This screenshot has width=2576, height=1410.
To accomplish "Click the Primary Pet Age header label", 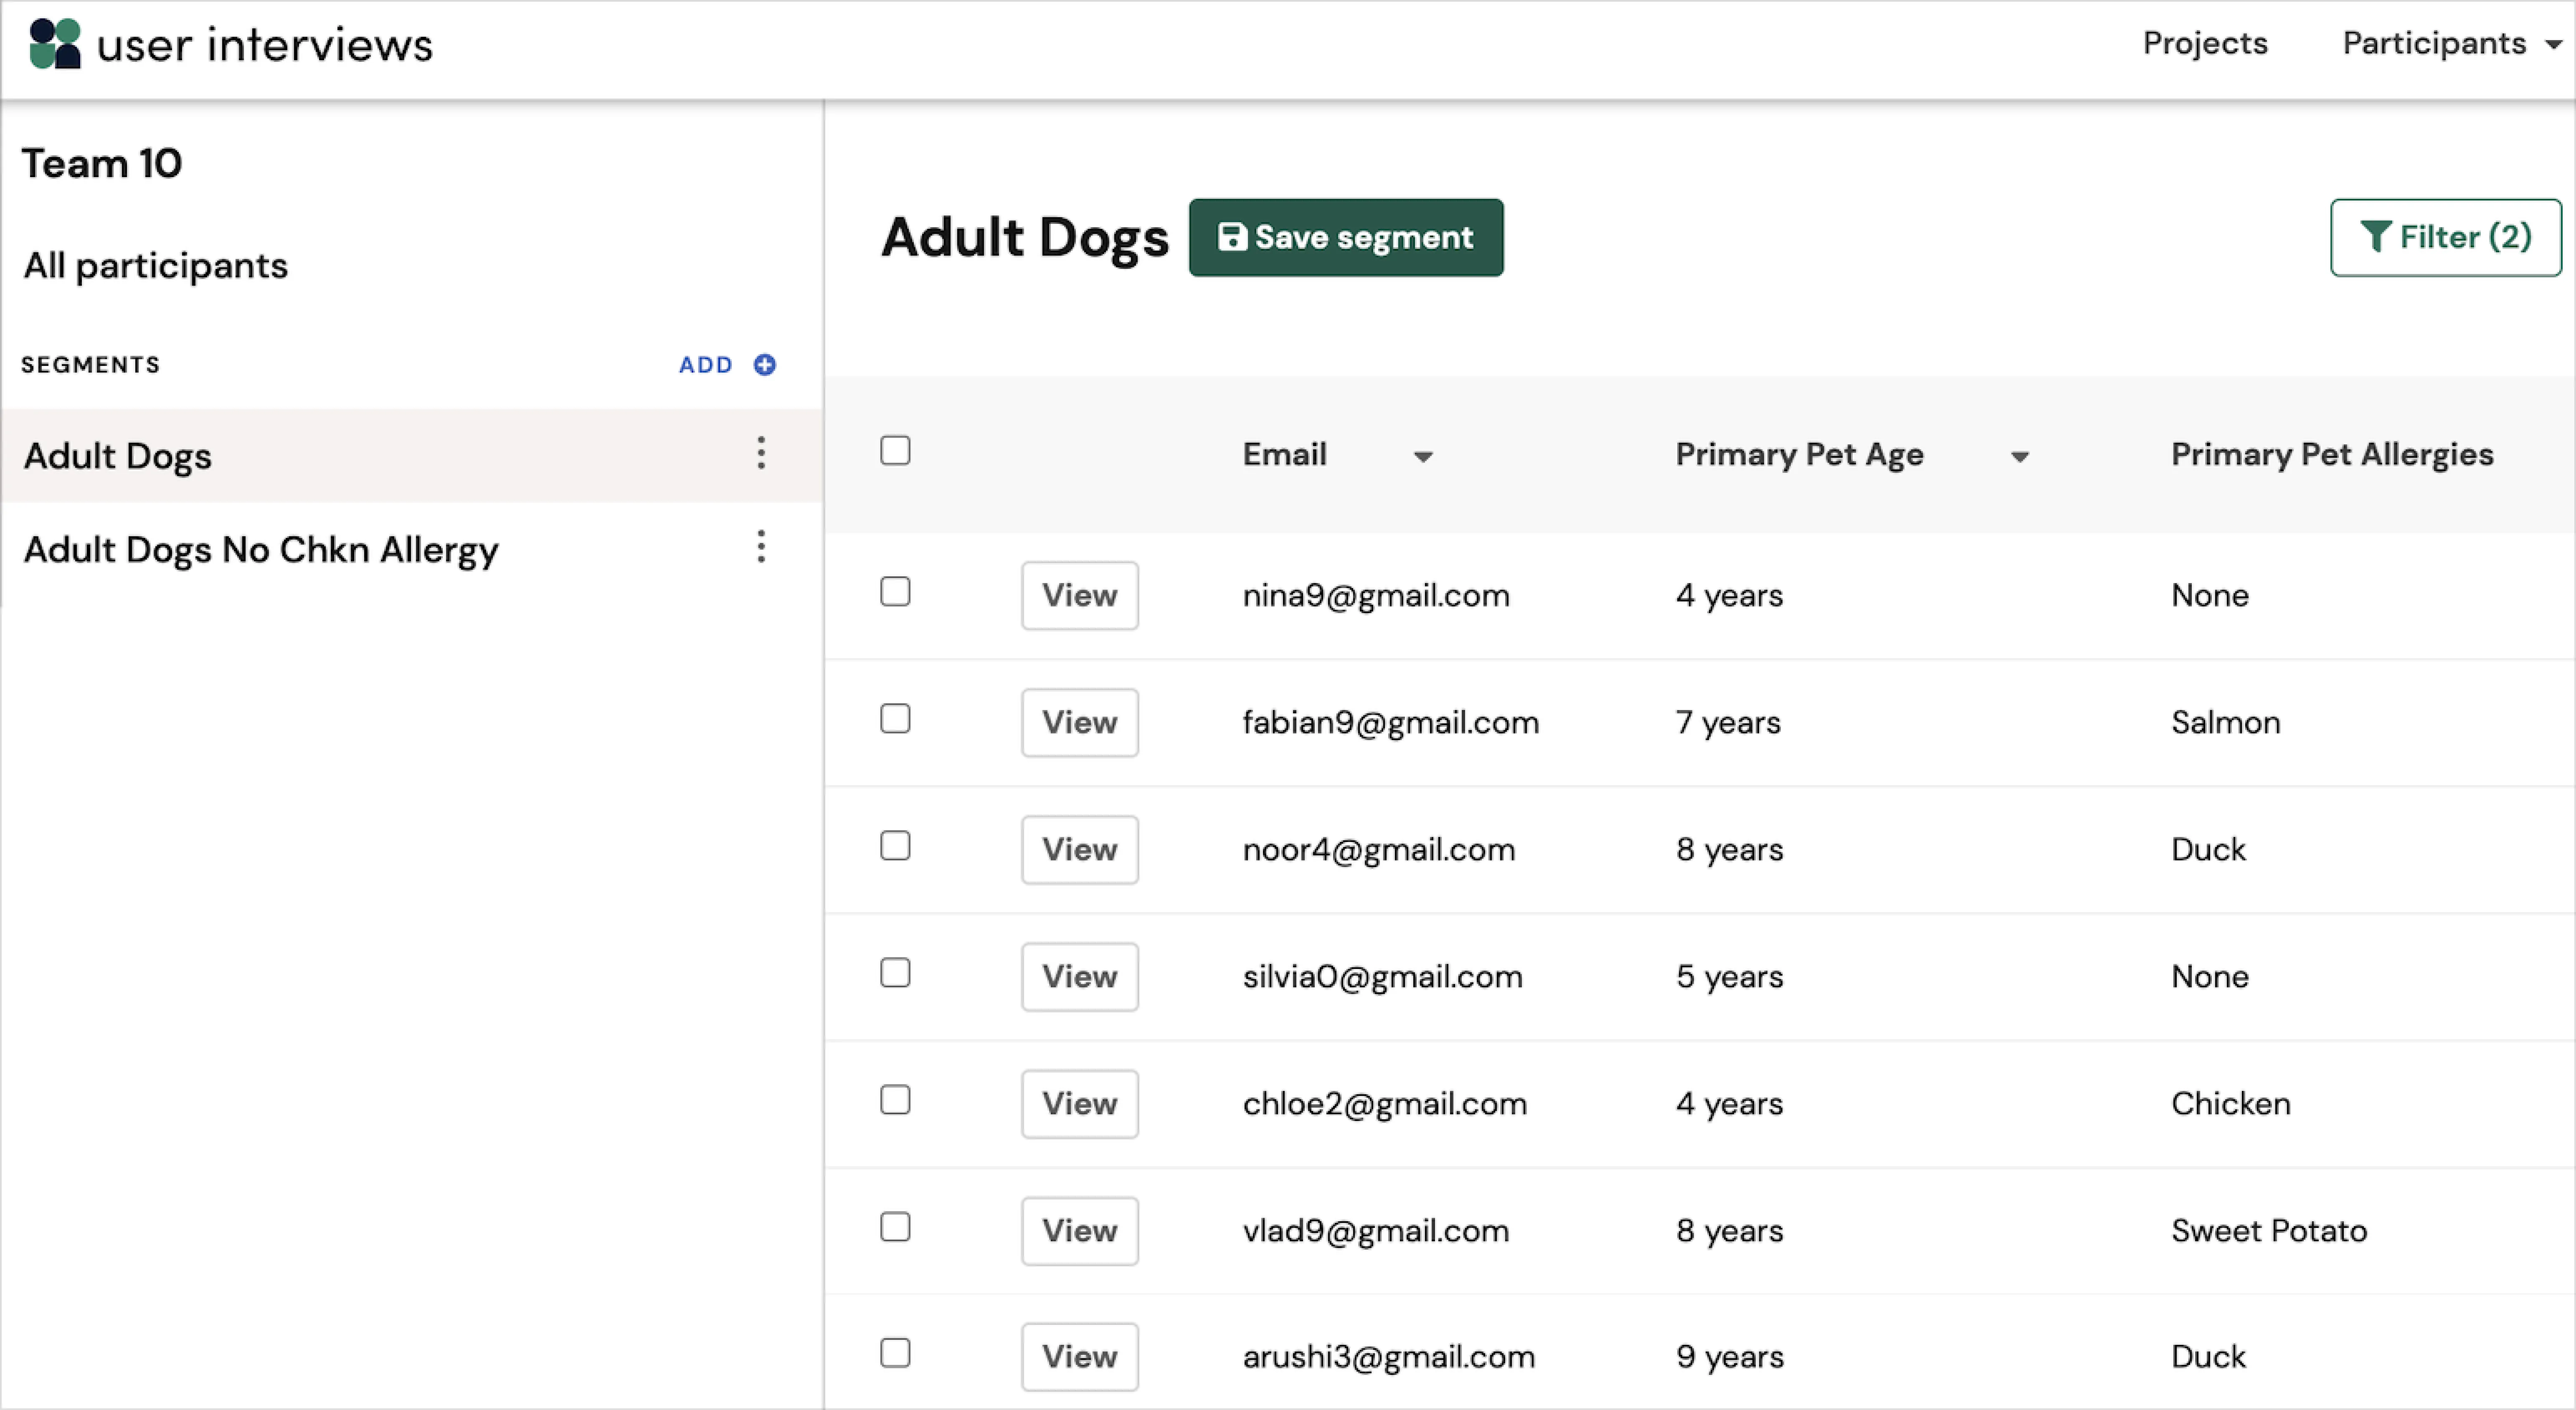I will pyautogui.click(x=1799, y=455).
